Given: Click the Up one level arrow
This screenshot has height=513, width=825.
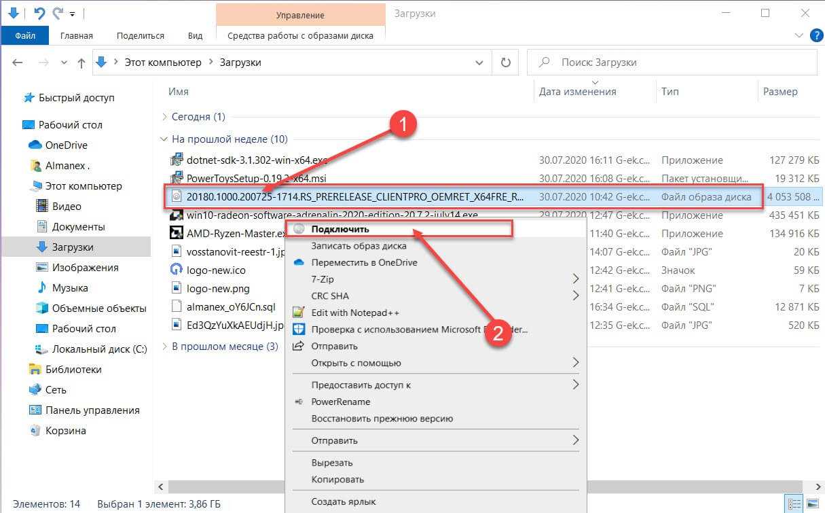Looking at the screenshot, I should [x=81, y=63].
